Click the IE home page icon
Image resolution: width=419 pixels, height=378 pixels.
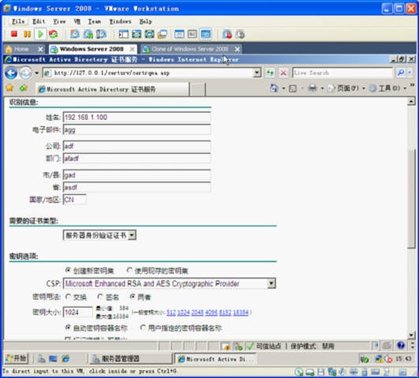[274, 88]
